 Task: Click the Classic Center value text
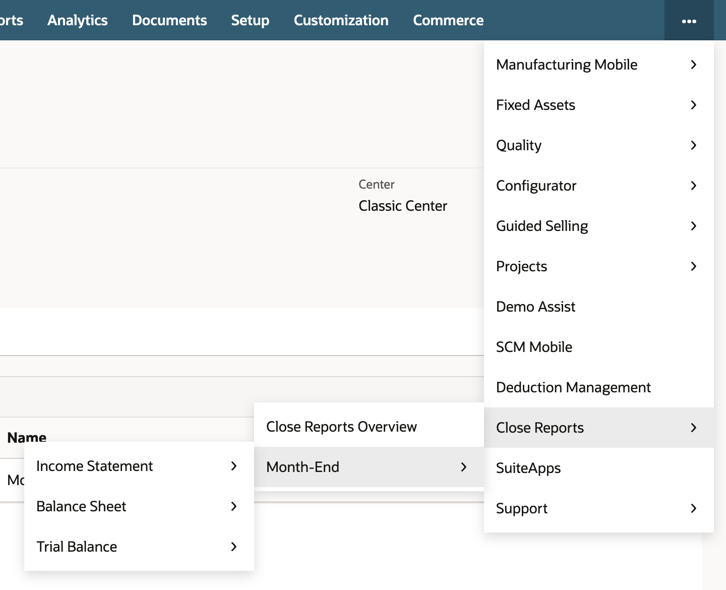(x=403, y=206)
